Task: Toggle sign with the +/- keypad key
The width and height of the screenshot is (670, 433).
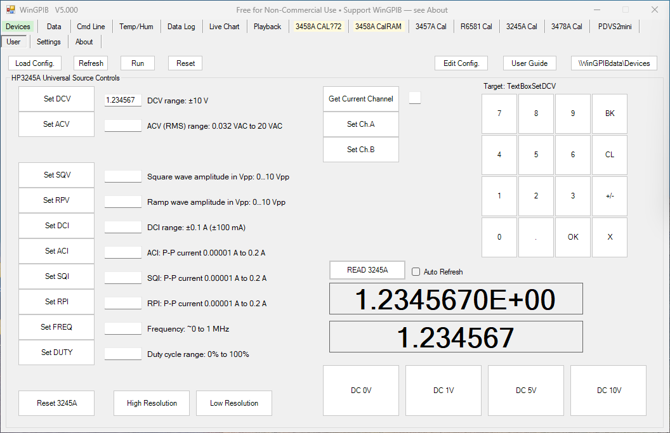Action: coord(610,196)
